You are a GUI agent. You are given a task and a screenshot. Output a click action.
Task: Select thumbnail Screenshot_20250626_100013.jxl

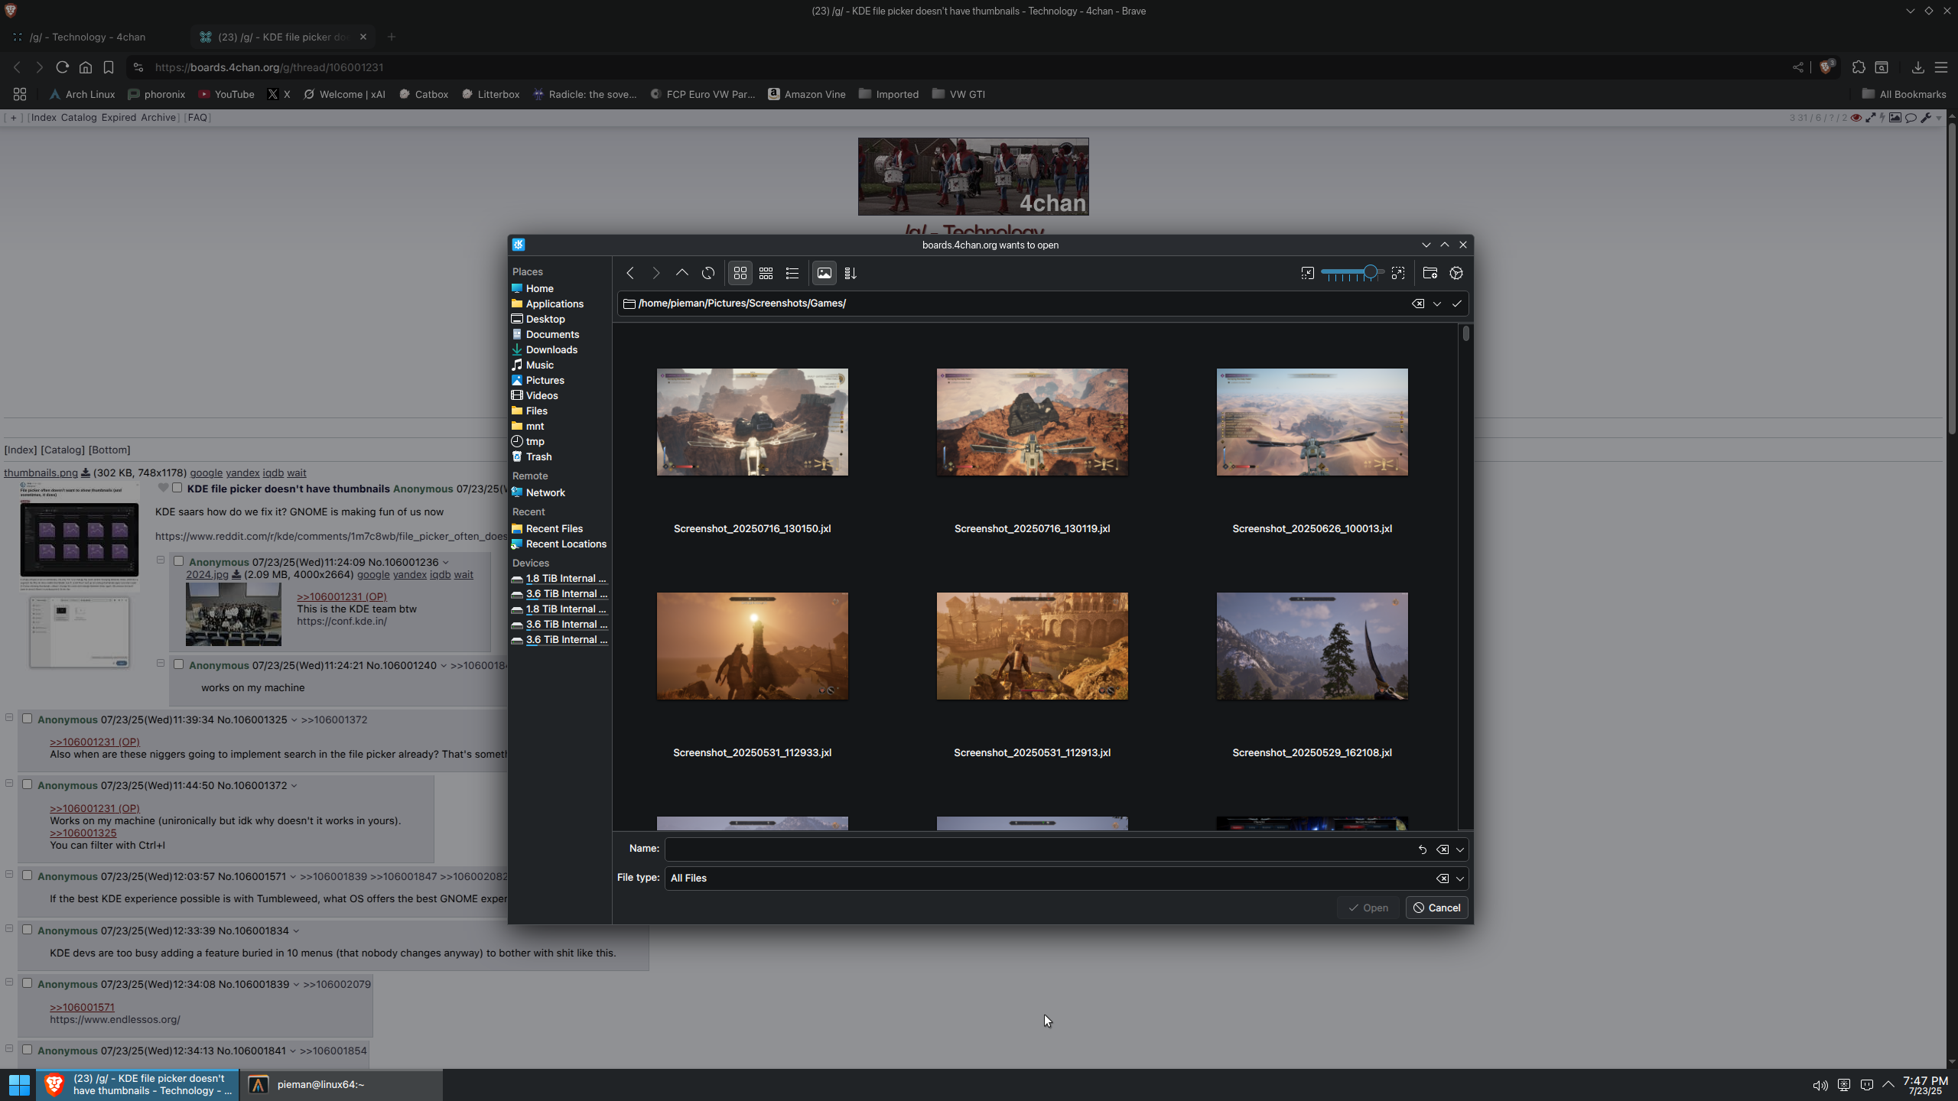coord(1312,422)
